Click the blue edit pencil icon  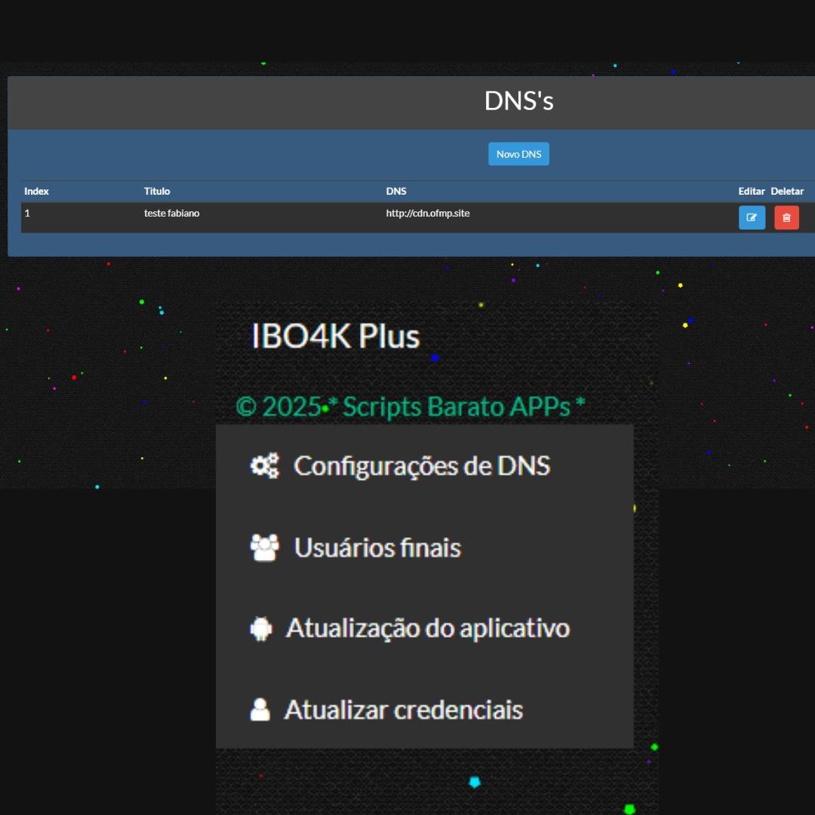pos(752,217)
